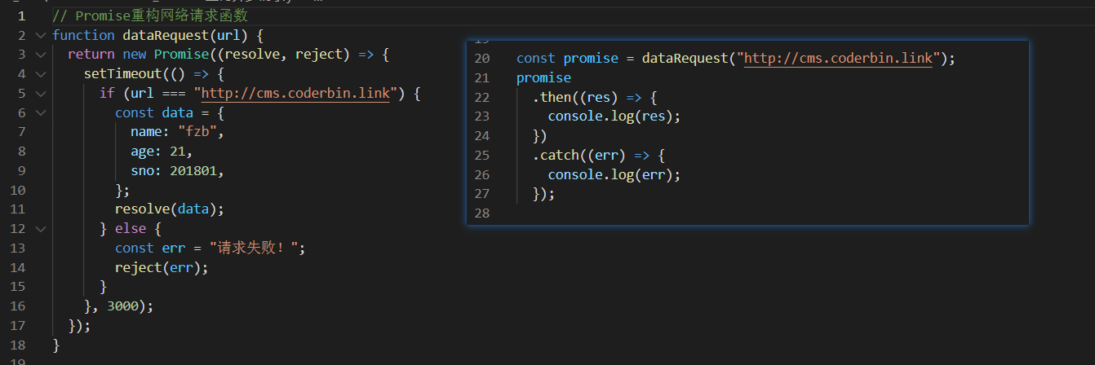The image size is (1095, 365).
Task: Click "const promise" on line 20
Action: 568,58
